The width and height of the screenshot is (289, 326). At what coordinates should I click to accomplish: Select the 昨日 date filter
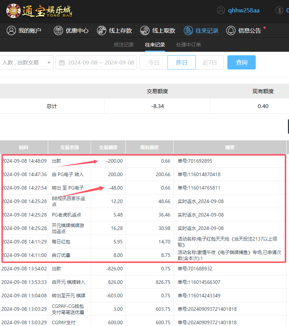click(x=181, y=62)
